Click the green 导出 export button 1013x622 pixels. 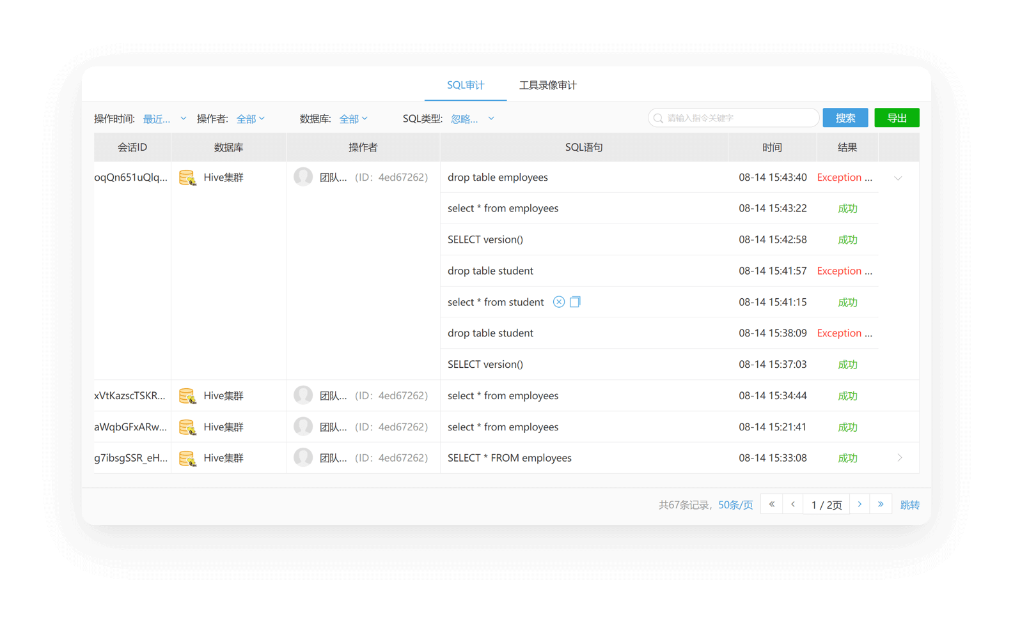(897, 118)
